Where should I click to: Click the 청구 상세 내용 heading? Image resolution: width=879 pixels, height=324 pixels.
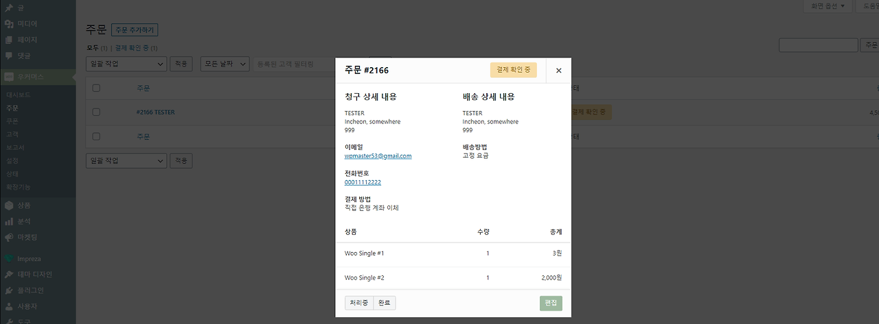tap(371, 97)
